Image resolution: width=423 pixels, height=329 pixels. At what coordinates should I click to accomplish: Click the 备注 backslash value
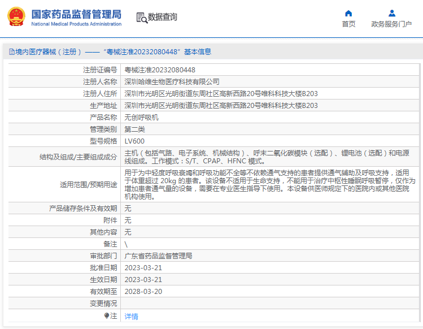pos(126,244)
